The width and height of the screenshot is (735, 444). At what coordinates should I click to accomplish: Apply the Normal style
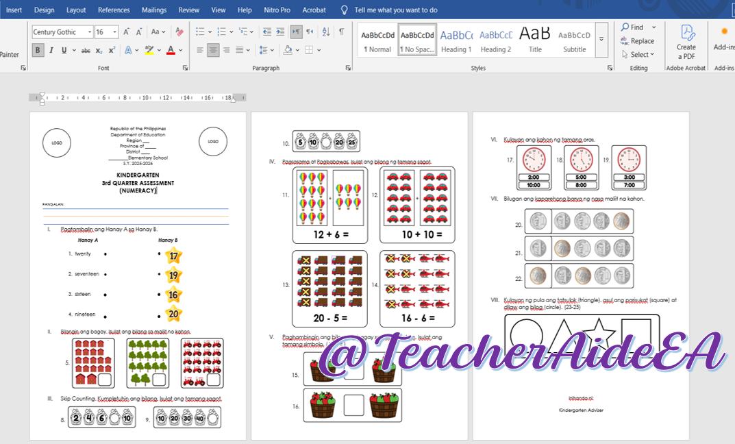378,41
